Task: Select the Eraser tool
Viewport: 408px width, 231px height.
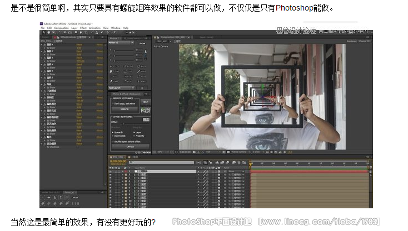Action: [x=102, y=33]
